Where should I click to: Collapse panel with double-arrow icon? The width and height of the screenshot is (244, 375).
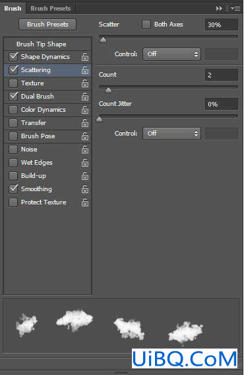pos(219,9)
